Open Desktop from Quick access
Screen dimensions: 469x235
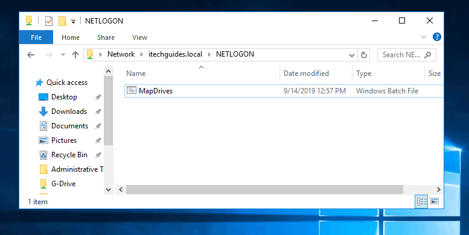64,97
